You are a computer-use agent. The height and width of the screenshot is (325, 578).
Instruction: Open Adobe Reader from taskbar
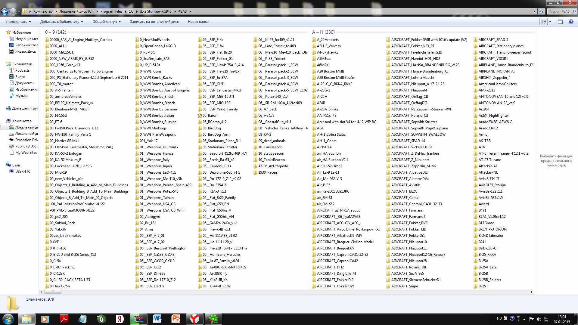point(64,319)
